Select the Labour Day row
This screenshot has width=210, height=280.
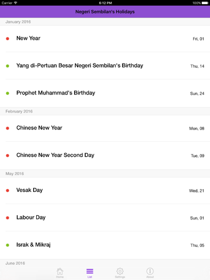pos(105,218)
